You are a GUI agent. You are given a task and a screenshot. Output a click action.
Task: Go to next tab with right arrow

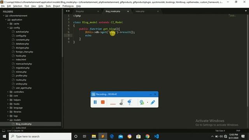tap(69, 11)
